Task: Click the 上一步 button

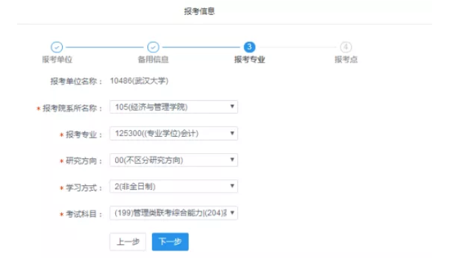Action: tap(127, 242)
